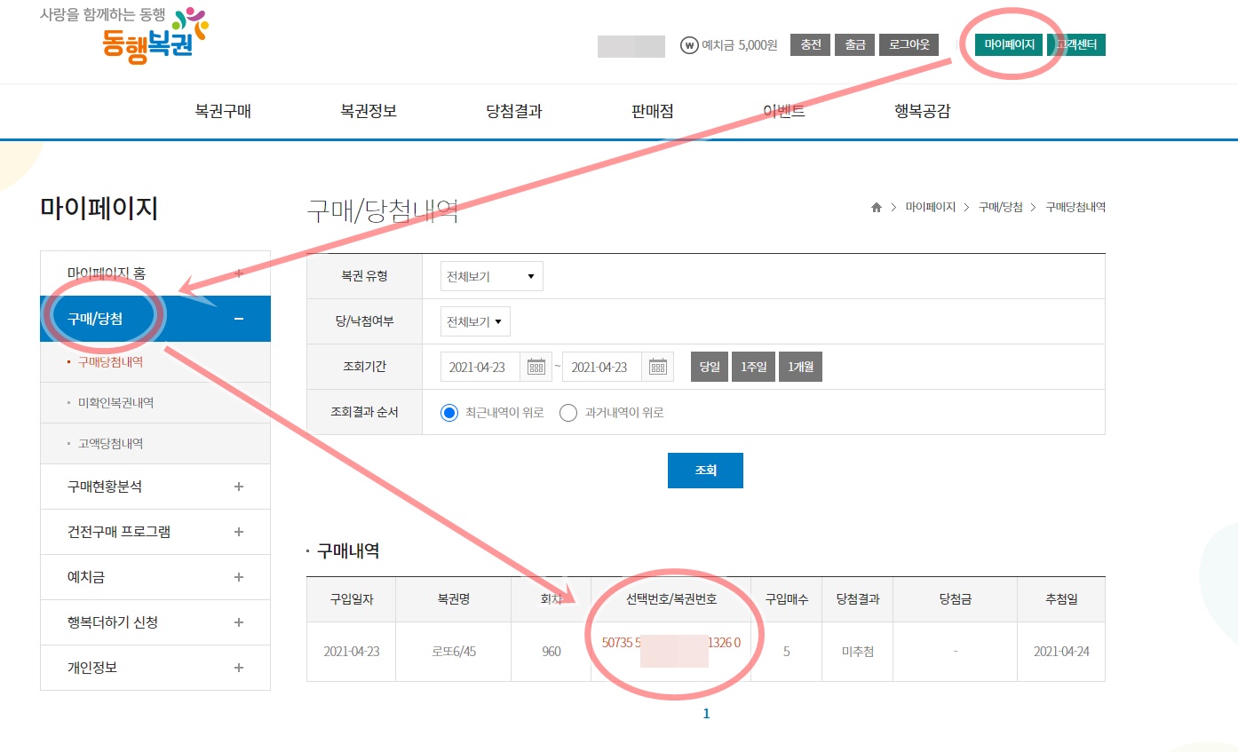Open the 복권정보 menu
This screenshot has width=1238, height=752.
(x=369, y=112)
